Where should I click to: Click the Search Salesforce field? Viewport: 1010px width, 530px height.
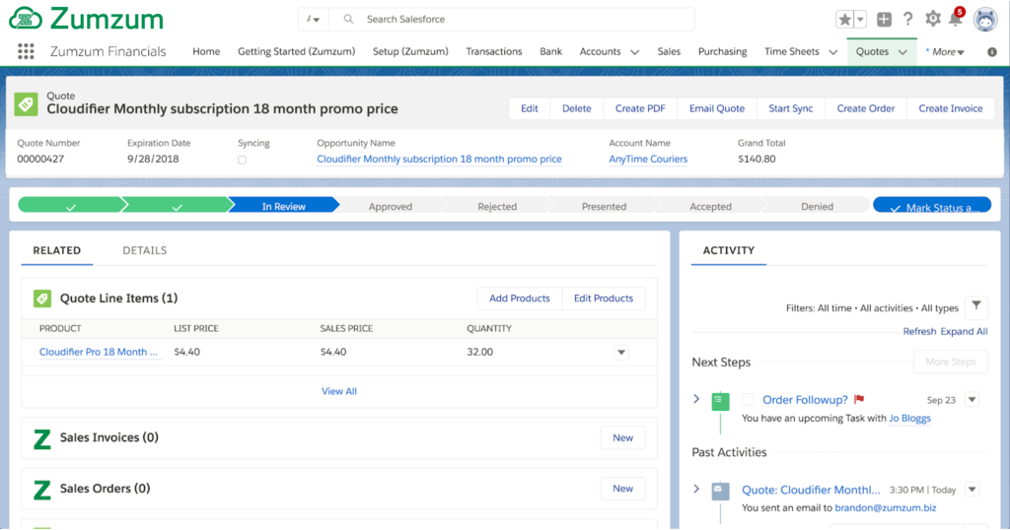tap(512, 20)
